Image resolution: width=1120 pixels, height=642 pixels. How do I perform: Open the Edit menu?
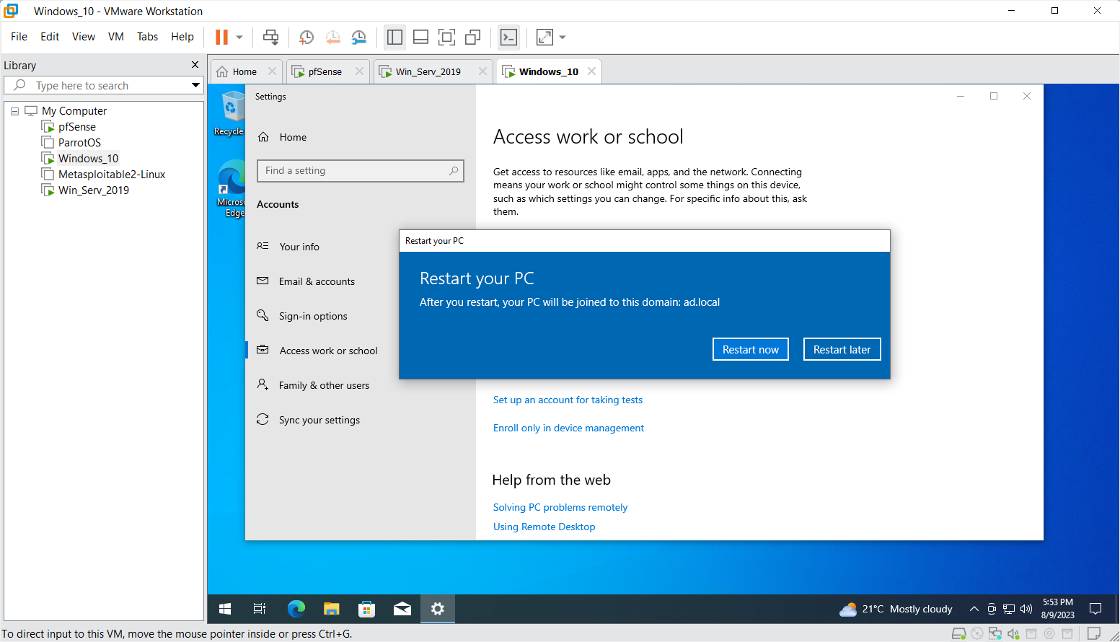point(50,37)
